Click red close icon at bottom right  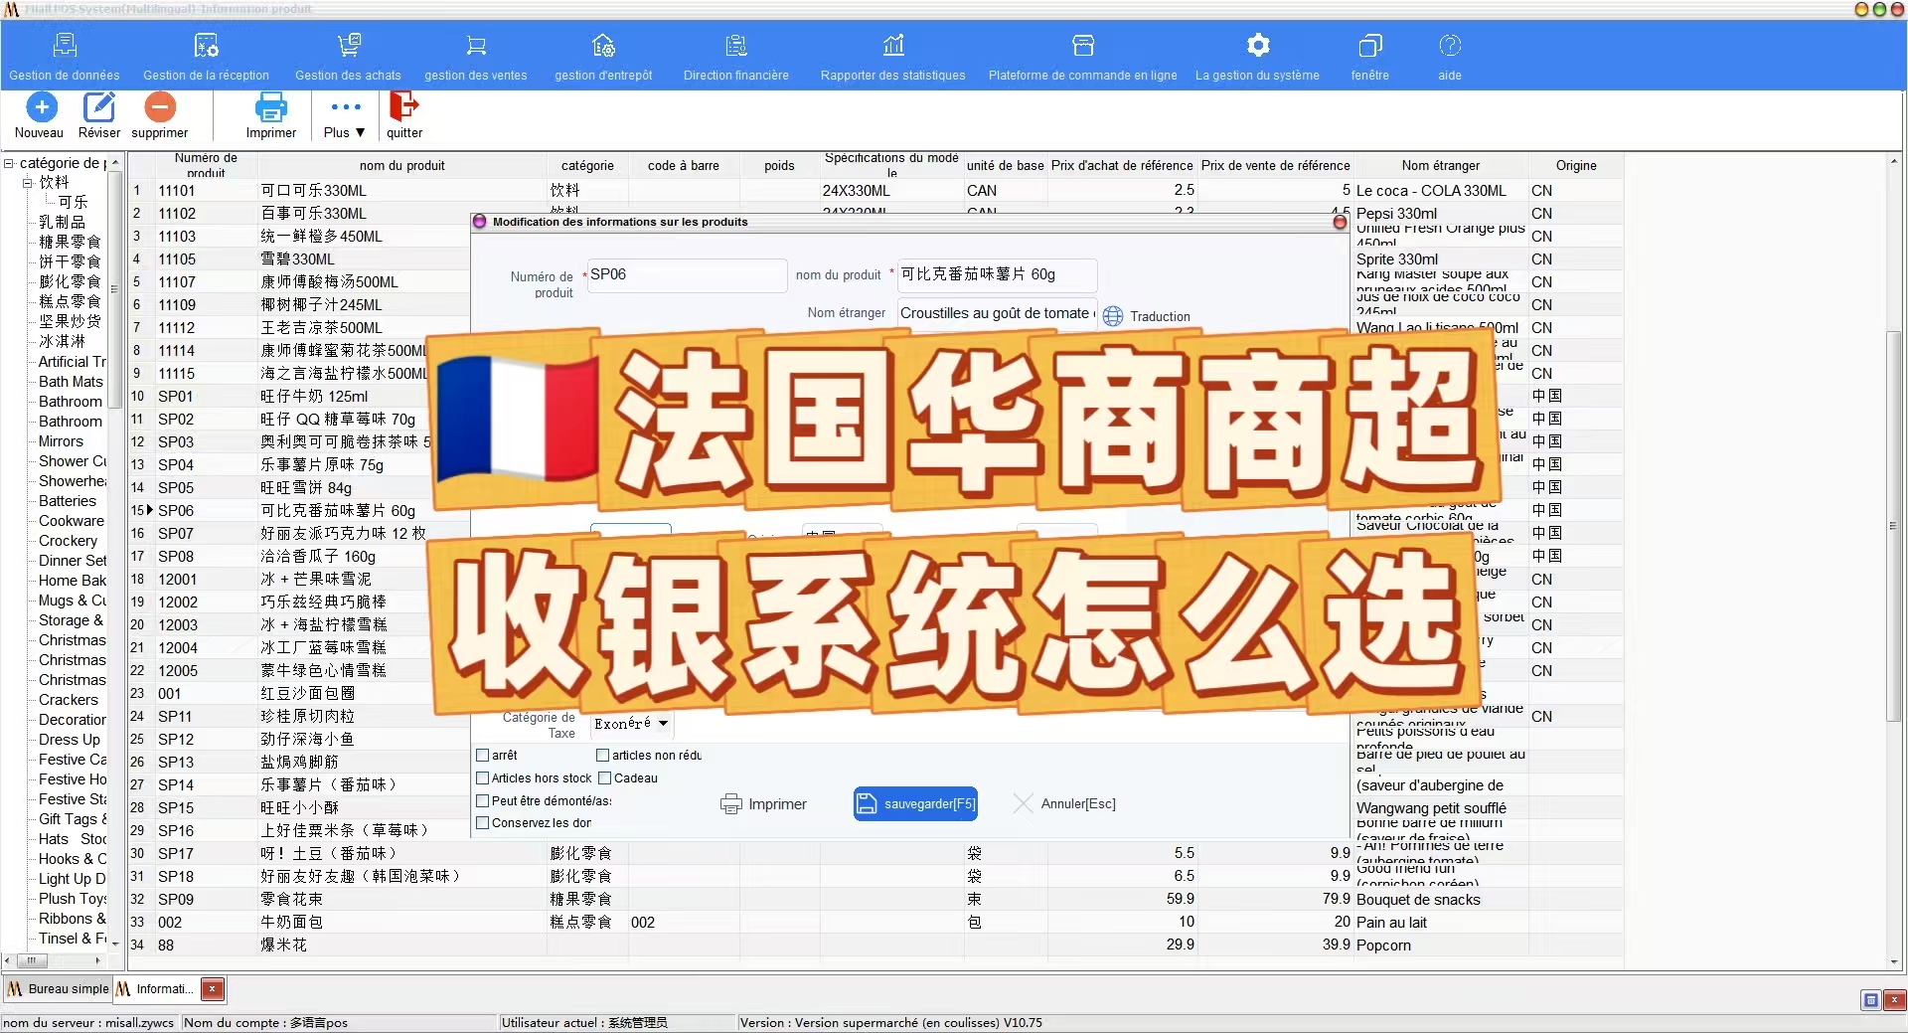(x=1895, y=1000)
